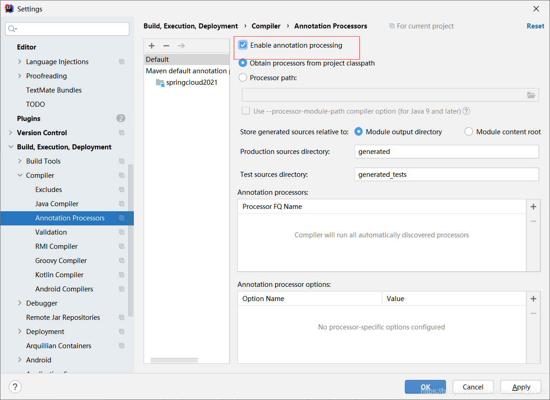Remove annotation processor FQ name entry
The height and width of the screenshot is (400, 550).
point(533,221)
